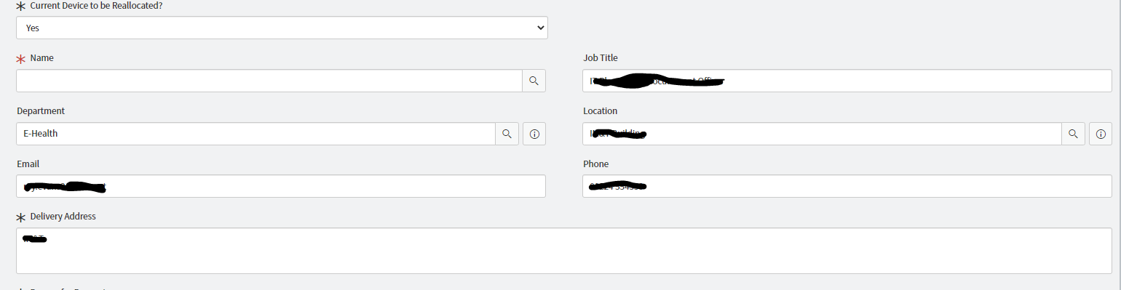
Task: Open the Name lookup search icon
Action: point(534,81)
